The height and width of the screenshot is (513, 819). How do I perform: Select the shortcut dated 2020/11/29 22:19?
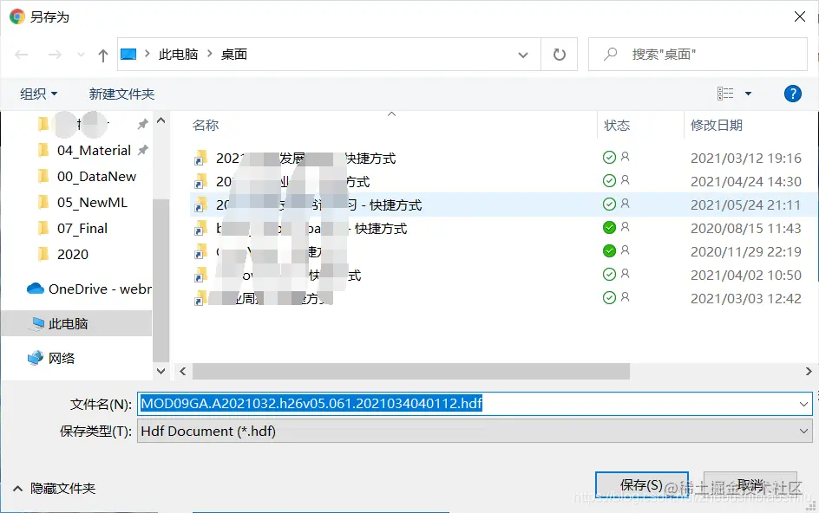coord(503,251)
